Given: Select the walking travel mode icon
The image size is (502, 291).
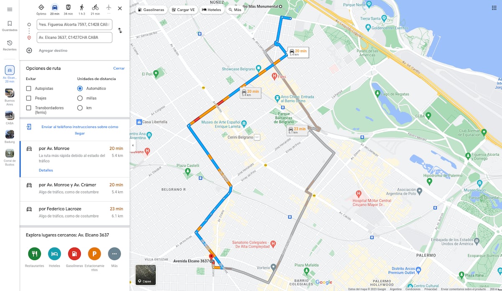Looking at the screenshot, I should point(82,8).
